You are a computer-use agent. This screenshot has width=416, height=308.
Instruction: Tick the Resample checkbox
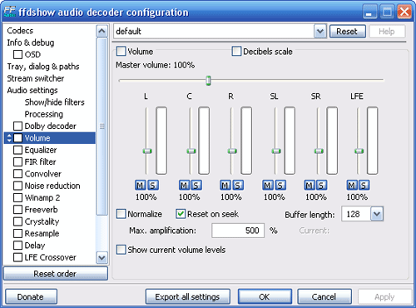pos(17,233)
